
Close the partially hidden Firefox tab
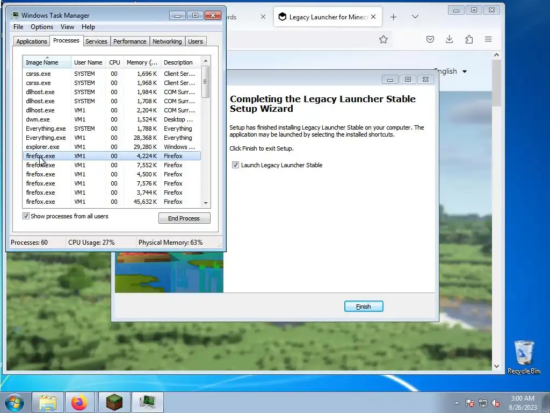[x=263, y=17]
